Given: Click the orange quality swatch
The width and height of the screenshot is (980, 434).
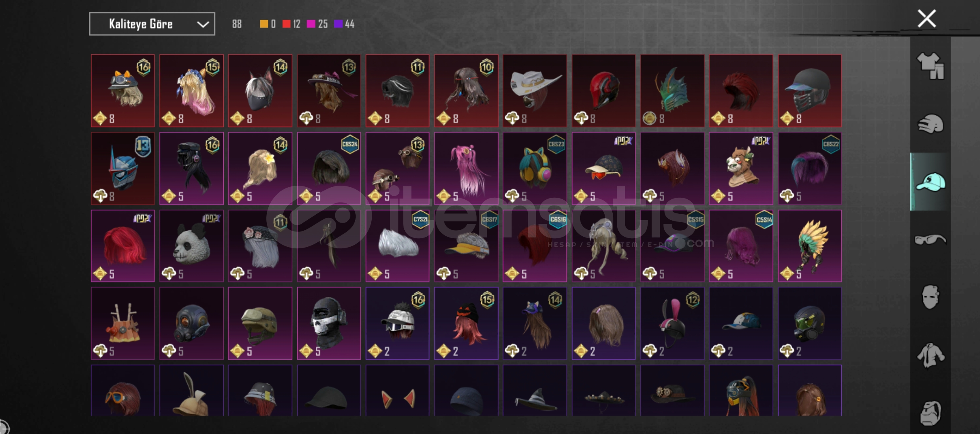Looking at the screenshot, I should coord(264,24).
